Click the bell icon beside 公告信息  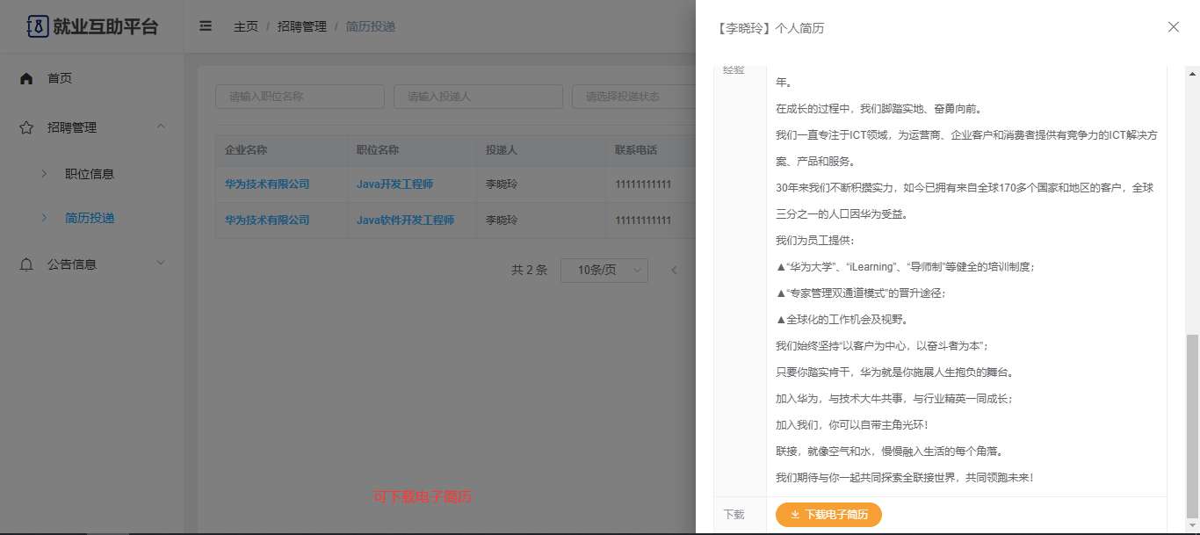(x=26, y=264)
